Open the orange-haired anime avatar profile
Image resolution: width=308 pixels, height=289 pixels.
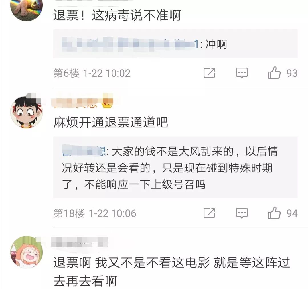pyautogui.click(x=27, y=252)
